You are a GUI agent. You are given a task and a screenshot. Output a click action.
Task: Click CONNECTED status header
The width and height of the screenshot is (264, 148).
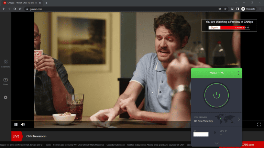click(x=217, y=73)
